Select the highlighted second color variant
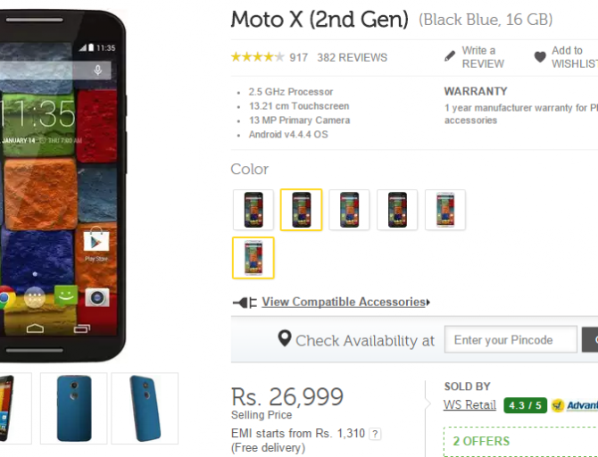The width and height of the screenshot is (598, 457). click(x=302, y=210)
